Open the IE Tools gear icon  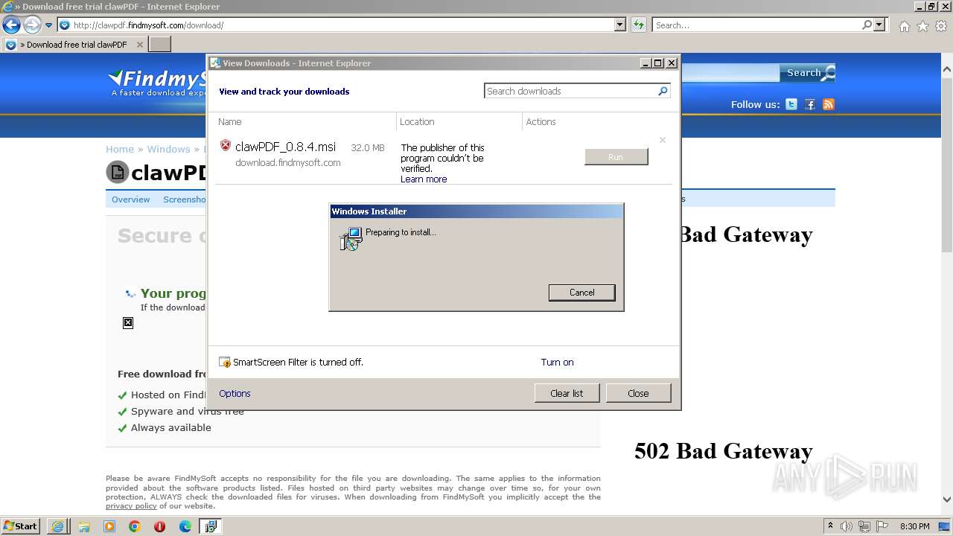tap(941, 26)
